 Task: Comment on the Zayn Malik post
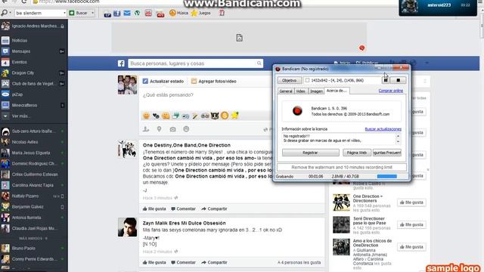pyautogui.click(x=183, y=262)
